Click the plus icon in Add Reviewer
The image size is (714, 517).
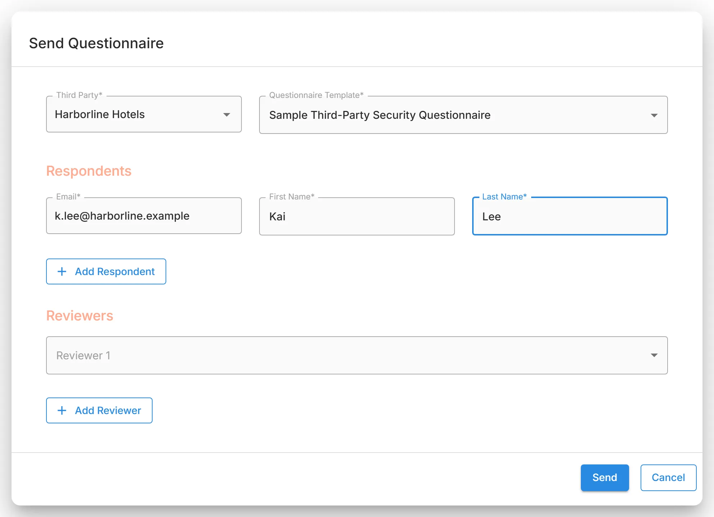click(x=62, y=410)
